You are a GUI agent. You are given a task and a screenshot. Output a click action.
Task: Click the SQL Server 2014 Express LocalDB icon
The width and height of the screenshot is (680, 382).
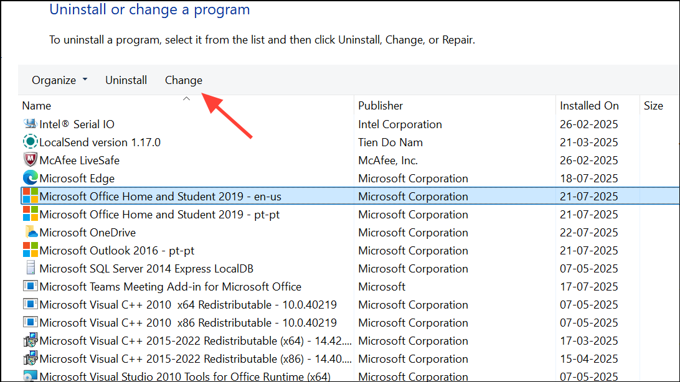(30, 268)
